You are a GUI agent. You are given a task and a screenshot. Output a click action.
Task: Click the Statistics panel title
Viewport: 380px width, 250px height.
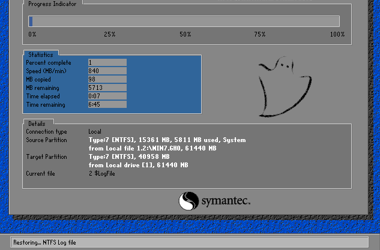click(x=41, y=55)
